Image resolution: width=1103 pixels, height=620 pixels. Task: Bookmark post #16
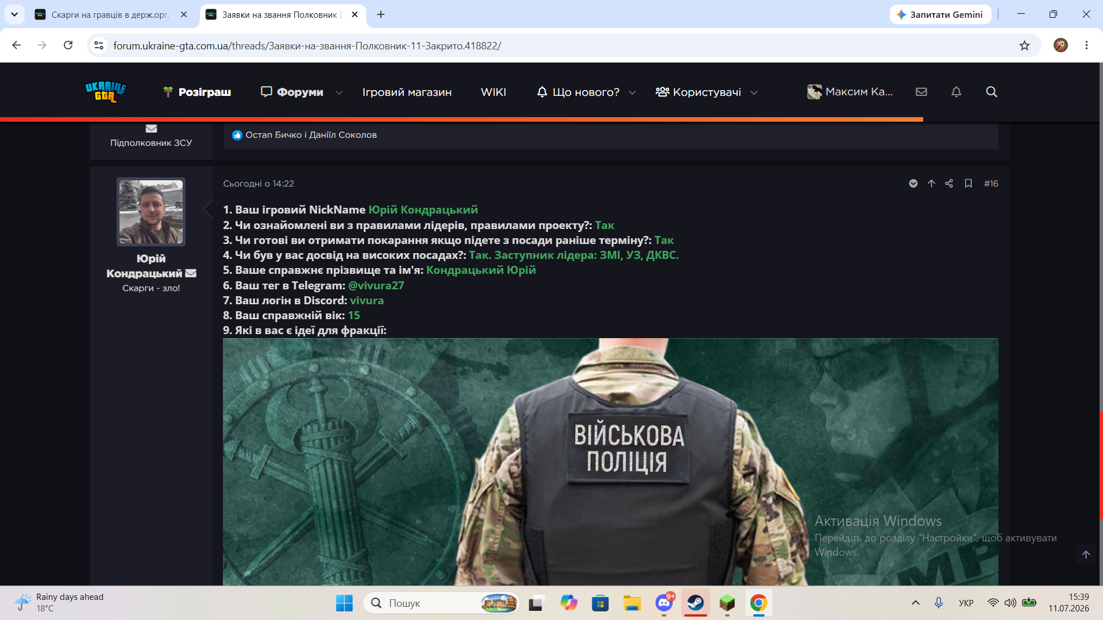(969, 184)
